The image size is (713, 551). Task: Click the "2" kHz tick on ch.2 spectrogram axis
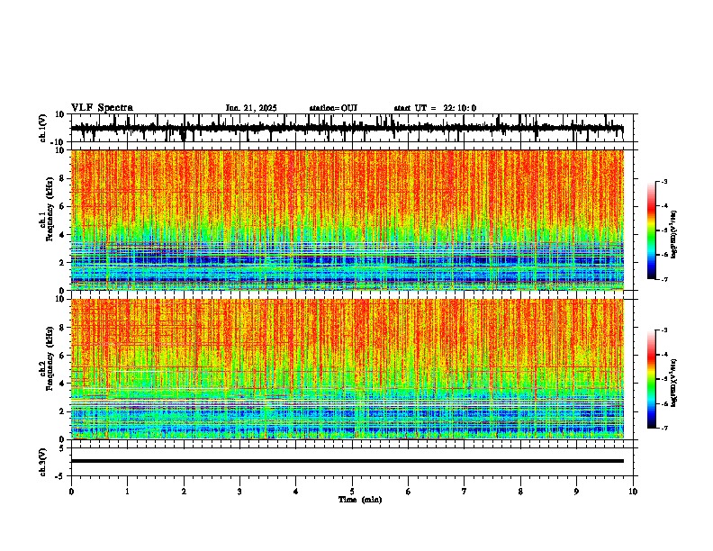[x=63, y=411]
